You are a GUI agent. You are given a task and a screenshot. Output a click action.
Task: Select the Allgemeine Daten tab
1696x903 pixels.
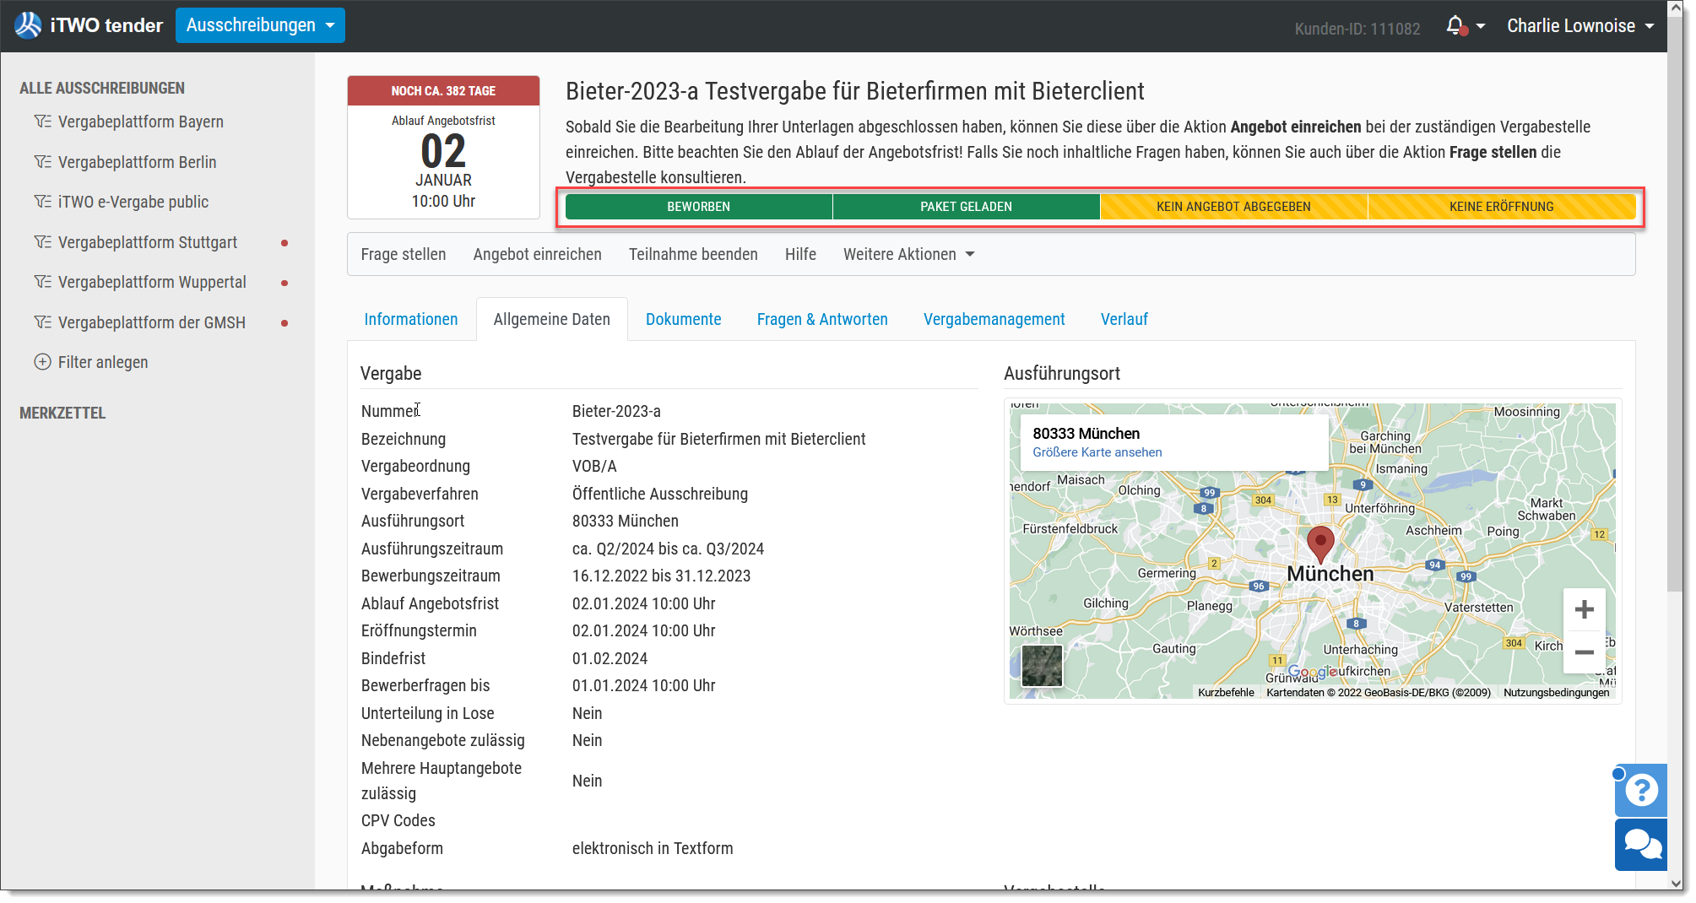[551, 319]
